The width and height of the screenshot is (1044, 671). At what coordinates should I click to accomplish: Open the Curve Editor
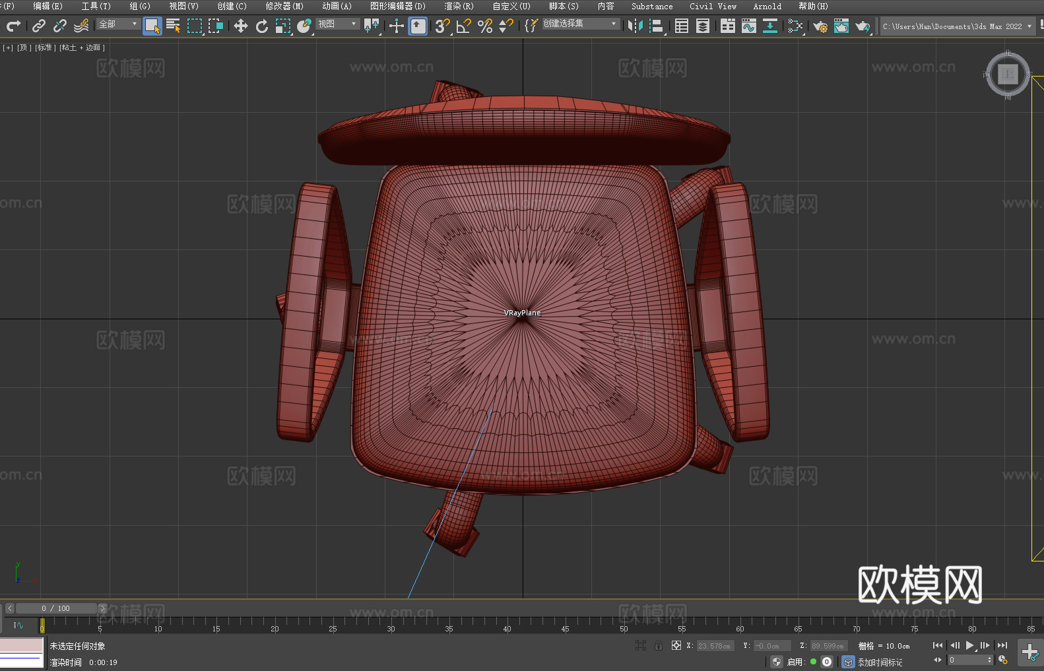tap(749, 26)
